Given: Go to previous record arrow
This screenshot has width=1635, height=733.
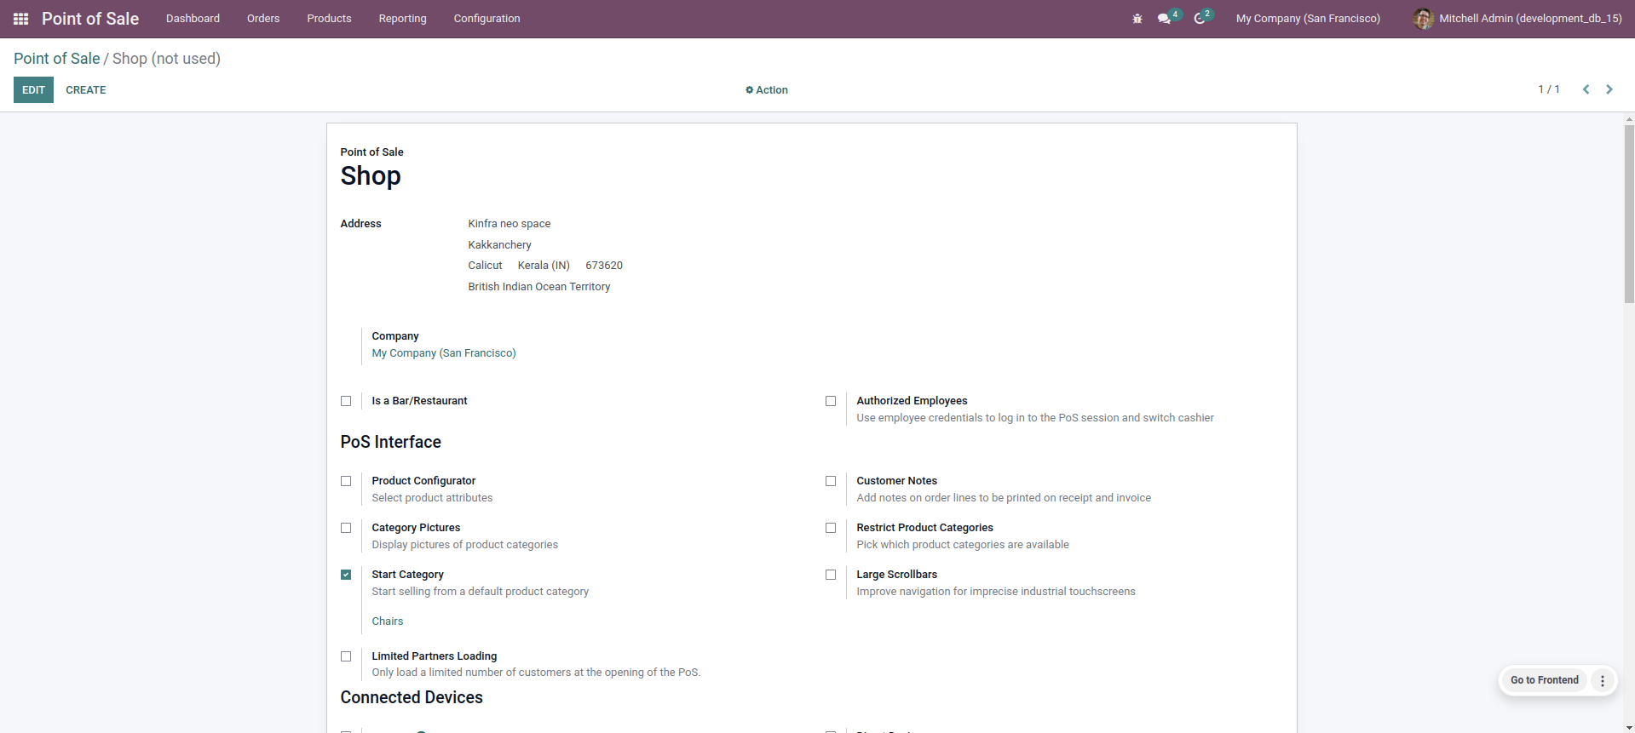Looking at the screenshot, I should (x=1586, y=89).
